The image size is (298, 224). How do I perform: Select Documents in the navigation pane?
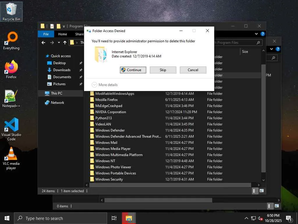click(x=62, y=77)
